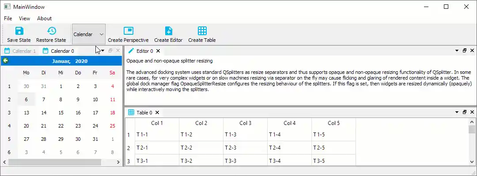Open the Calendar perspective combo box
Image resolution: width=477 pixels, height=176 pixels.
[x=88, y=34]
